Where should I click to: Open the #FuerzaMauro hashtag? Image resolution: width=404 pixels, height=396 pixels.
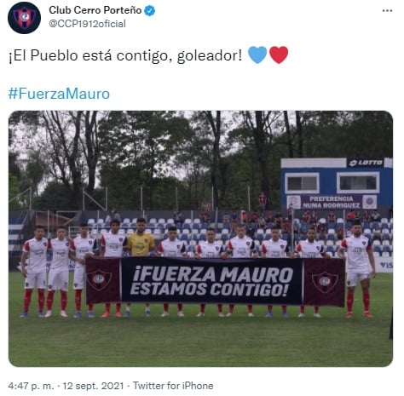point(59,94)
